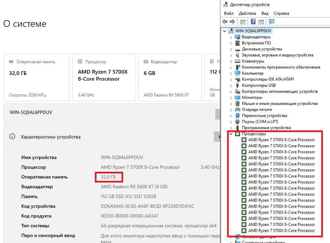
Task: Click AMD Radeon RX 5600 XT (6 GB) text
Action: point(134,187)
